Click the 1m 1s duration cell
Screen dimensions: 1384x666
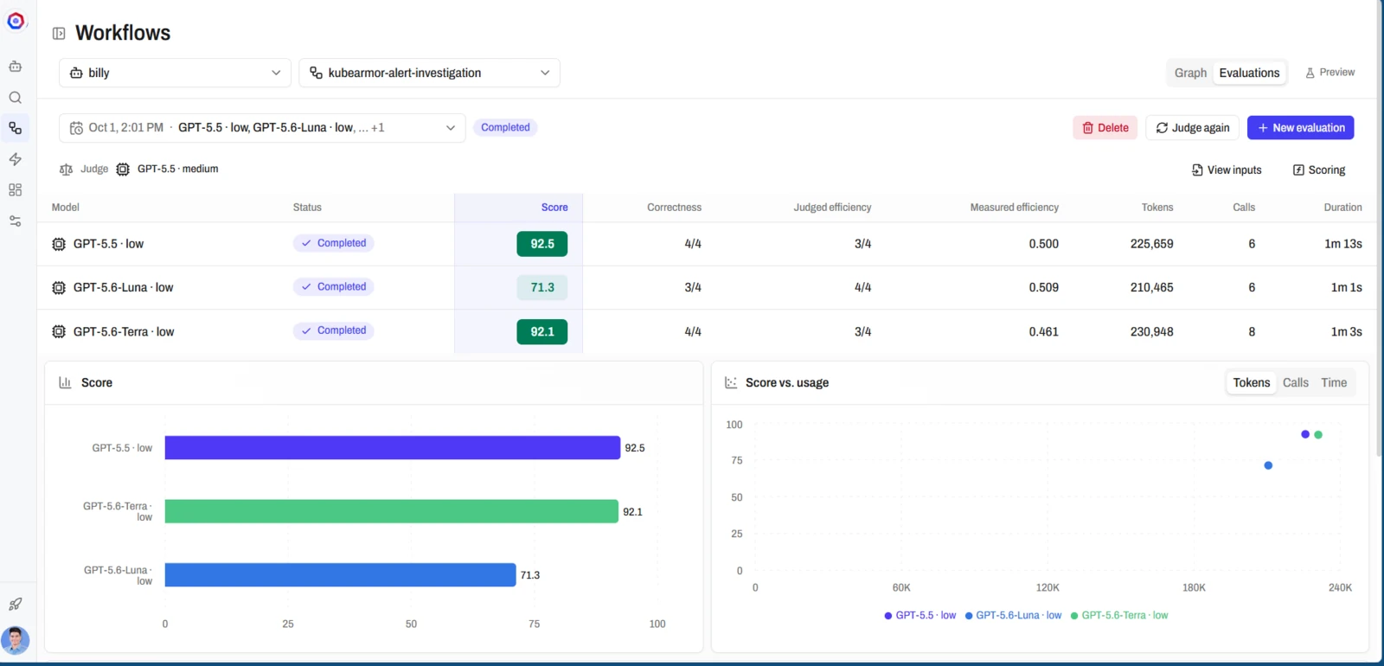click(x=1347, y=287)
